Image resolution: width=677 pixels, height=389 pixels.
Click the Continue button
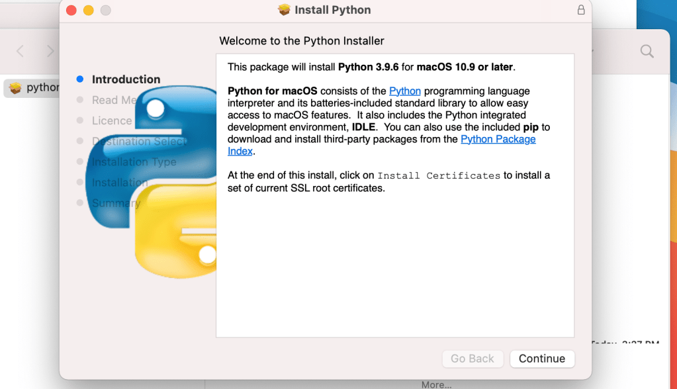click(x=541, y=359)
